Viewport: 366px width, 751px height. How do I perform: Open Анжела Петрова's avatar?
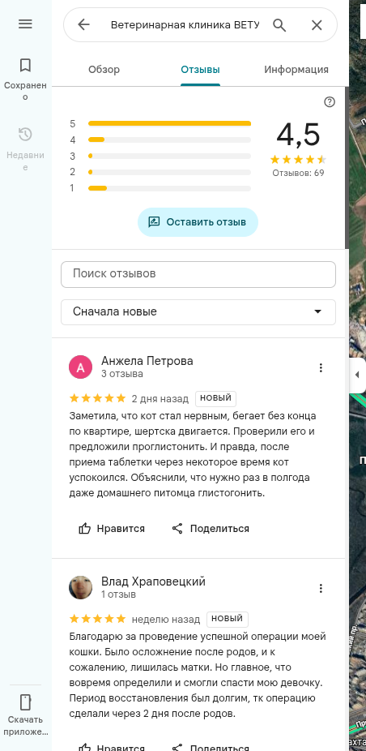81,367
